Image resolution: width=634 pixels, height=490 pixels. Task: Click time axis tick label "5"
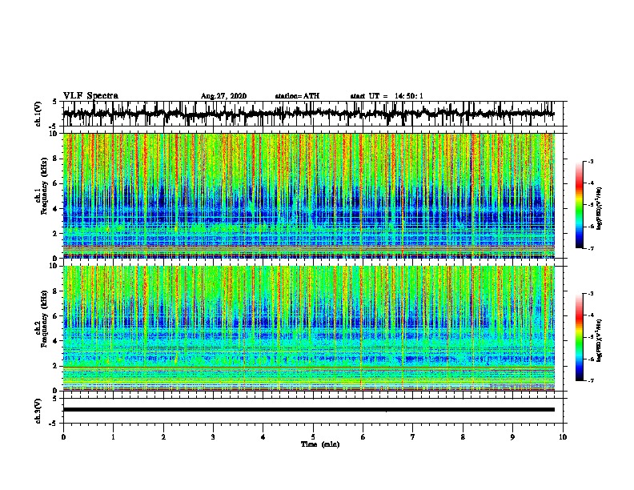[313, 437]
